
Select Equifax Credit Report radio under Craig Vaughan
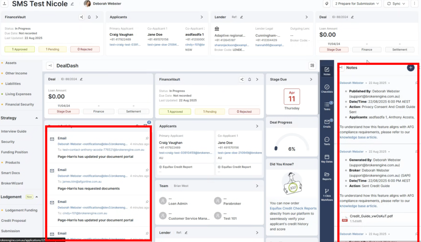point(160,167)
